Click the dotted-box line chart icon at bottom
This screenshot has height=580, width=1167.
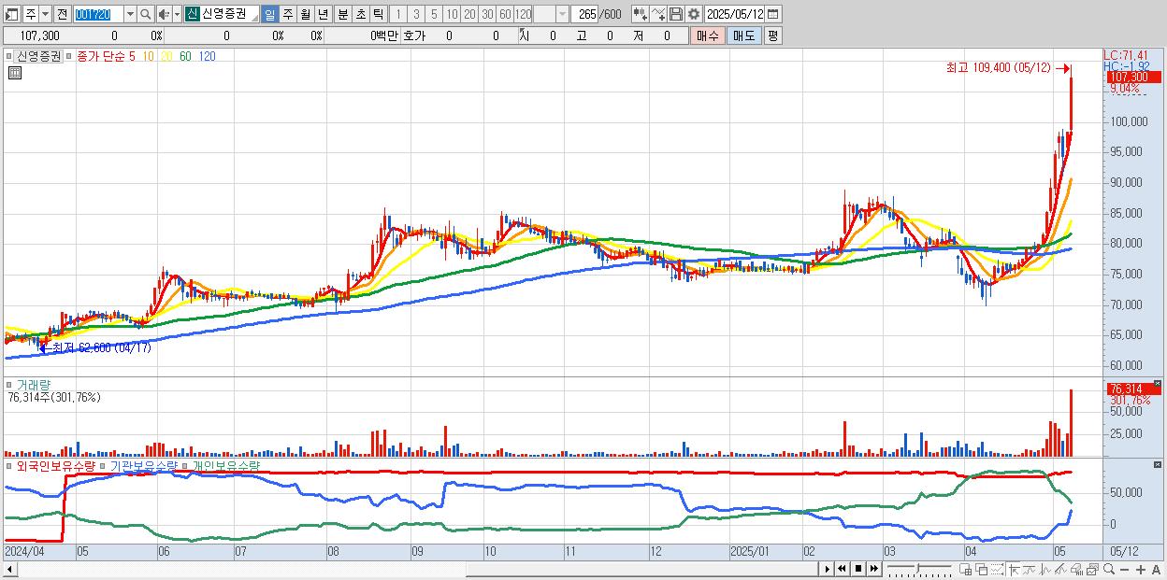(997, 570)
